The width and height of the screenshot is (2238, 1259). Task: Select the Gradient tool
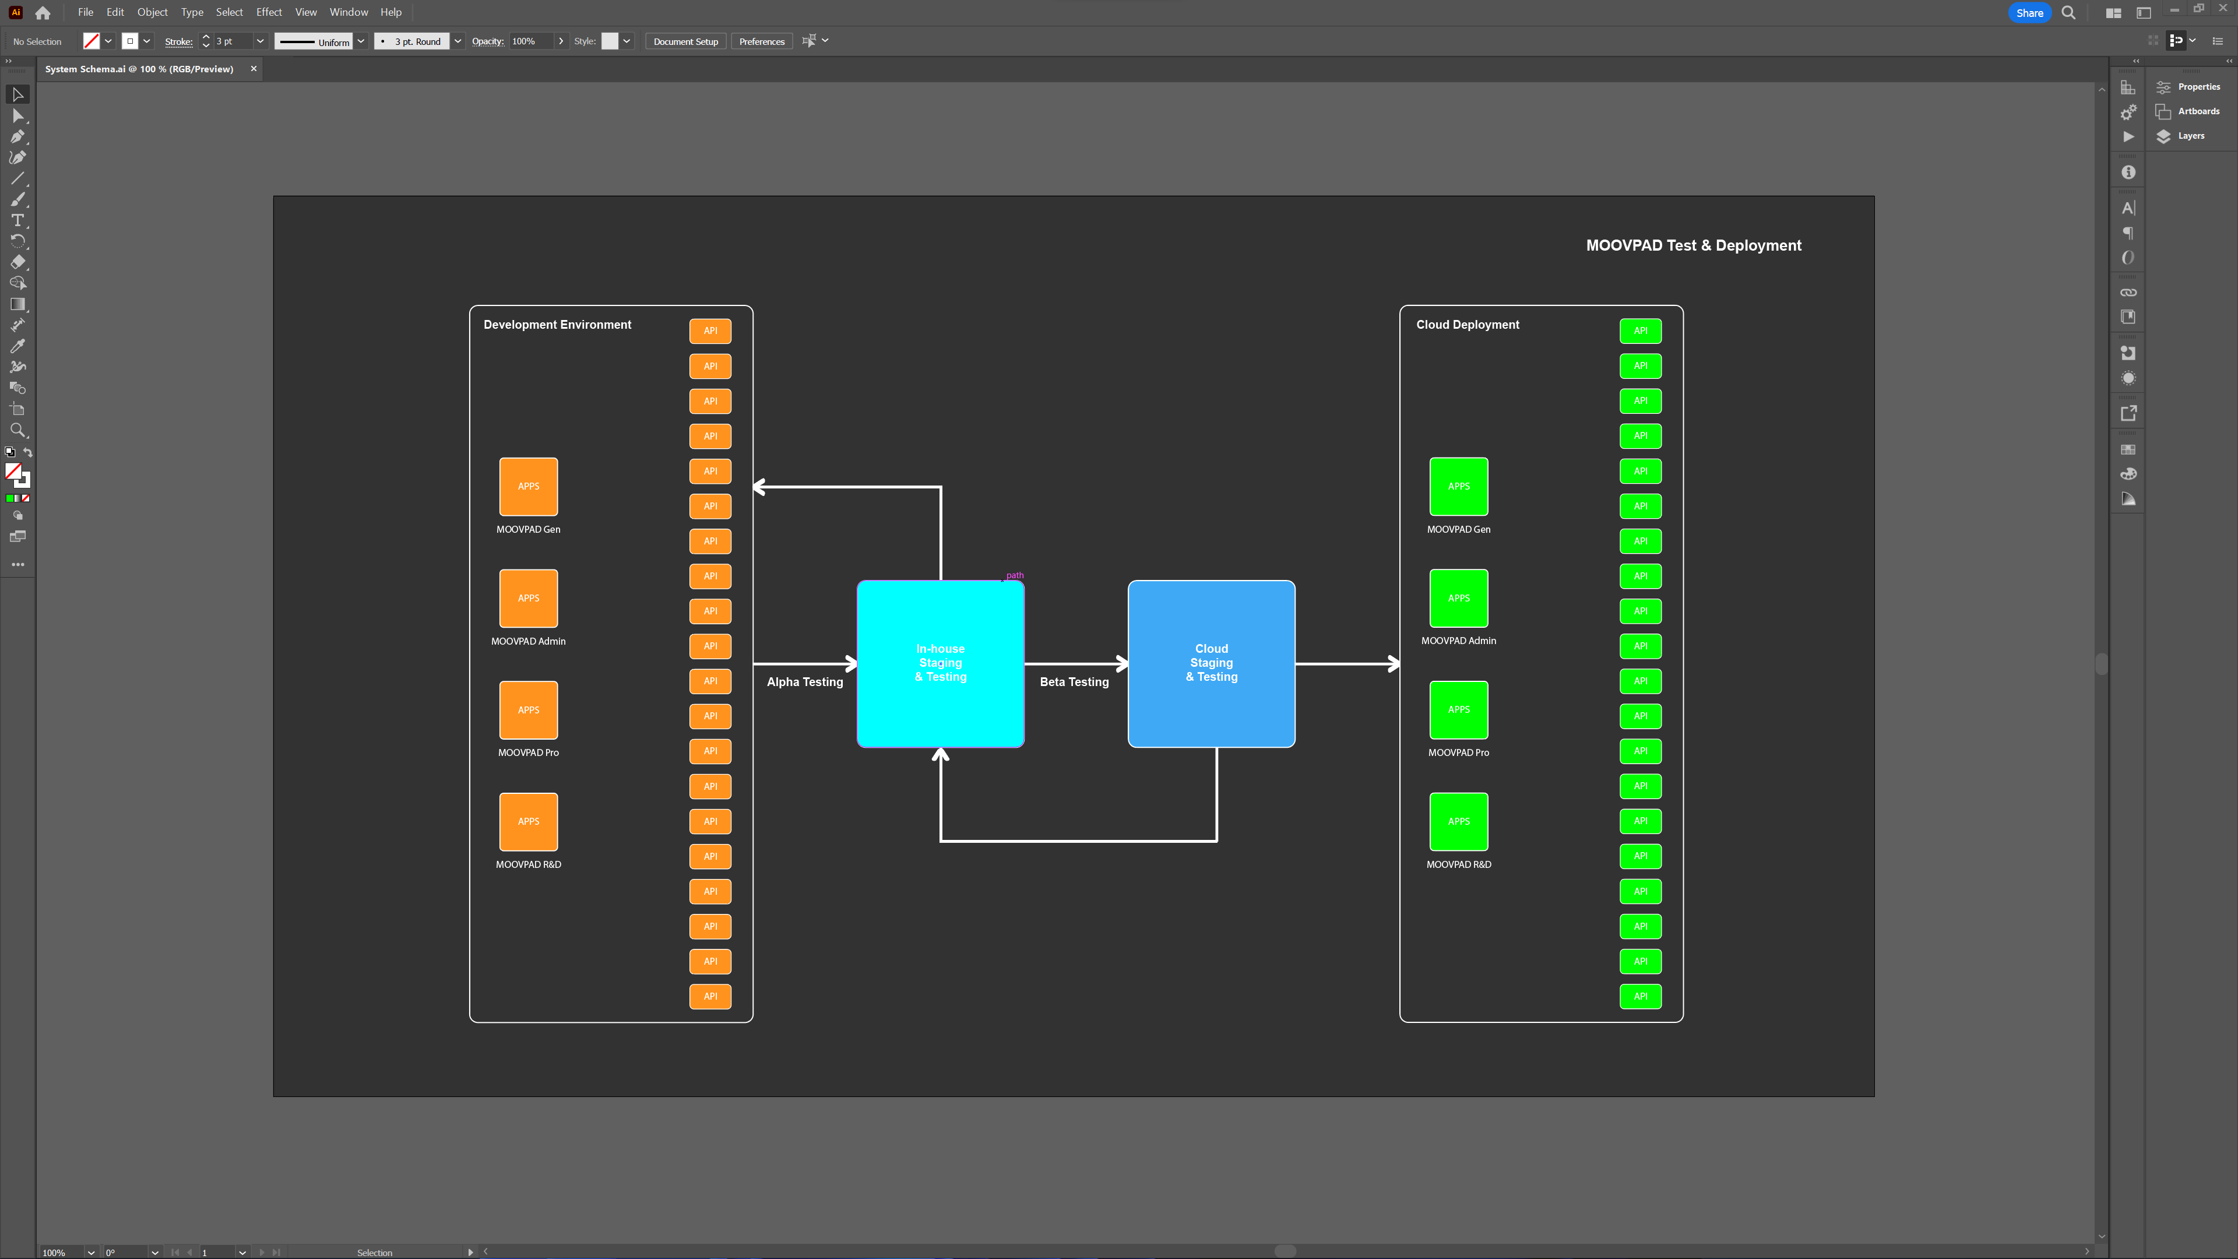(17, 304)
